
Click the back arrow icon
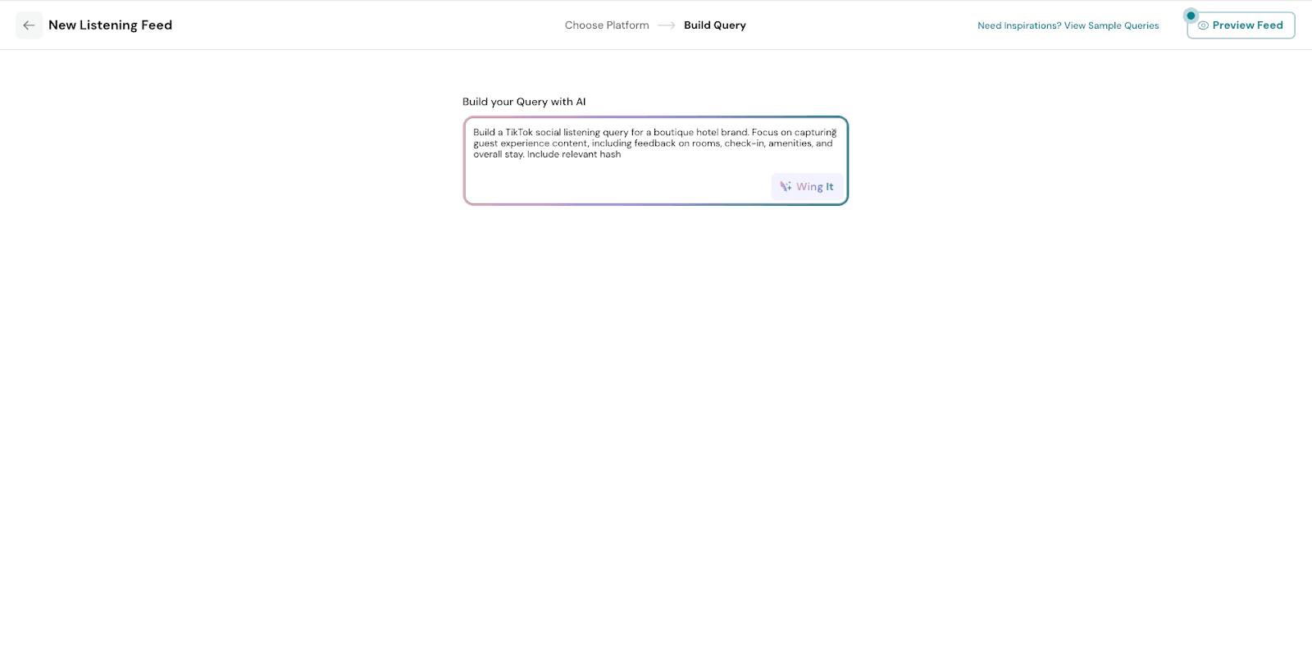pyautogui.click(x=29, y=25)
